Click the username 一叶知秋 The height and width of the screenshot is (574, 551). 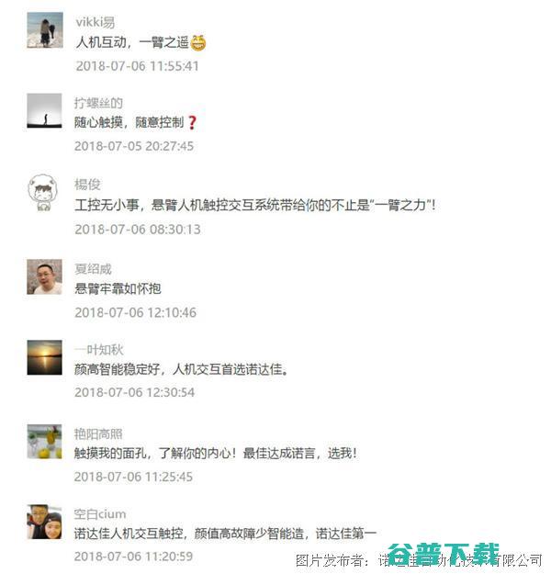pyautogui.click(x=99, y=350)
